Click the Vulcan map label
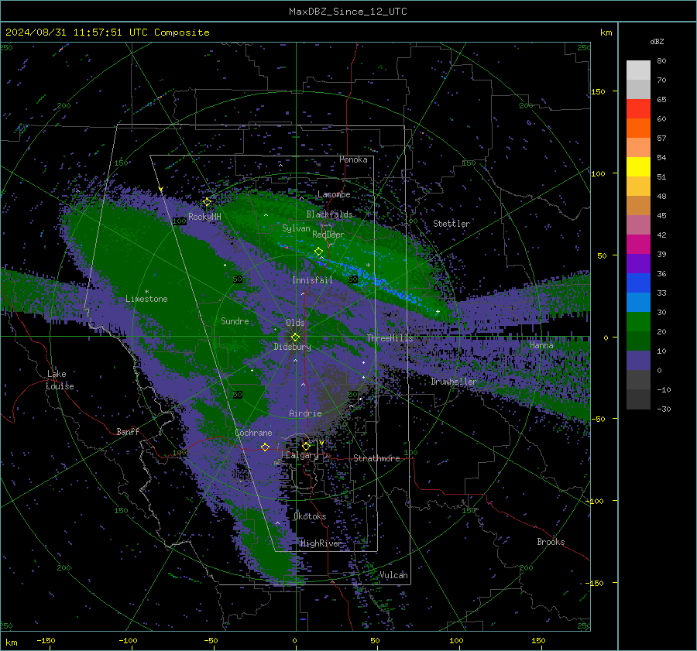Screen dimensions: 697x651 coord(393,575)
